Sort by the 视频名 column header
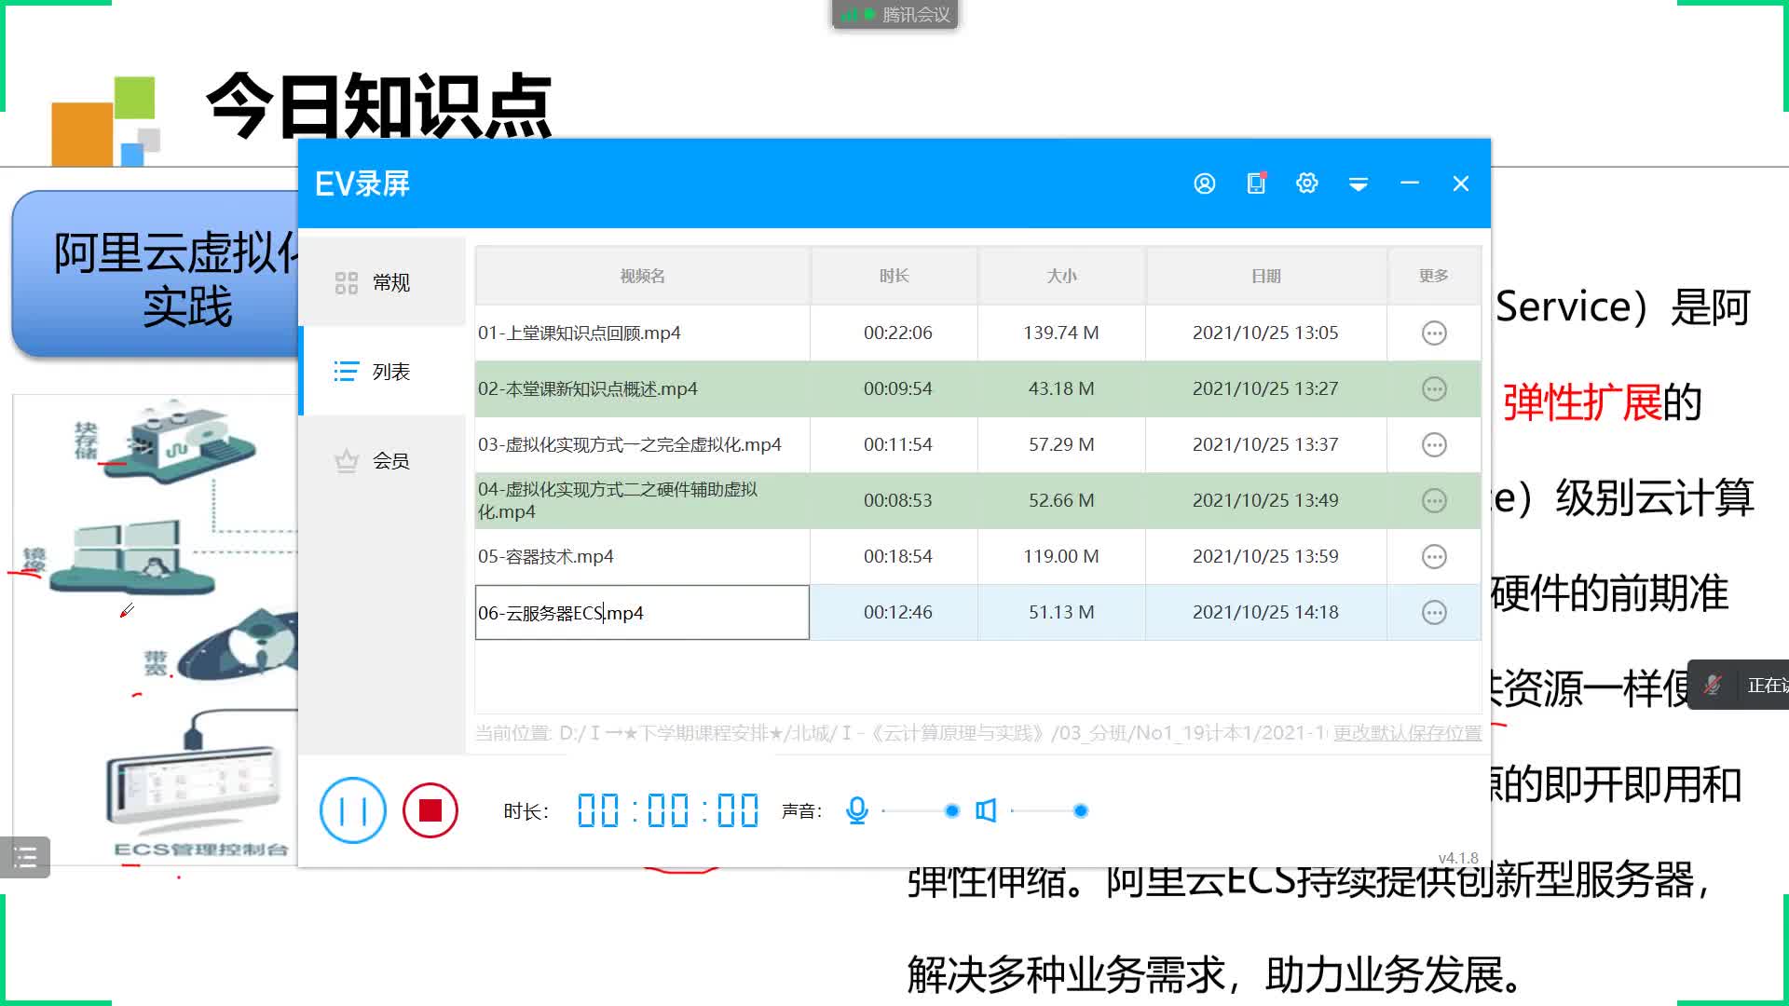The height and width of the screenshot is (1006, 1789). (642, 276)
